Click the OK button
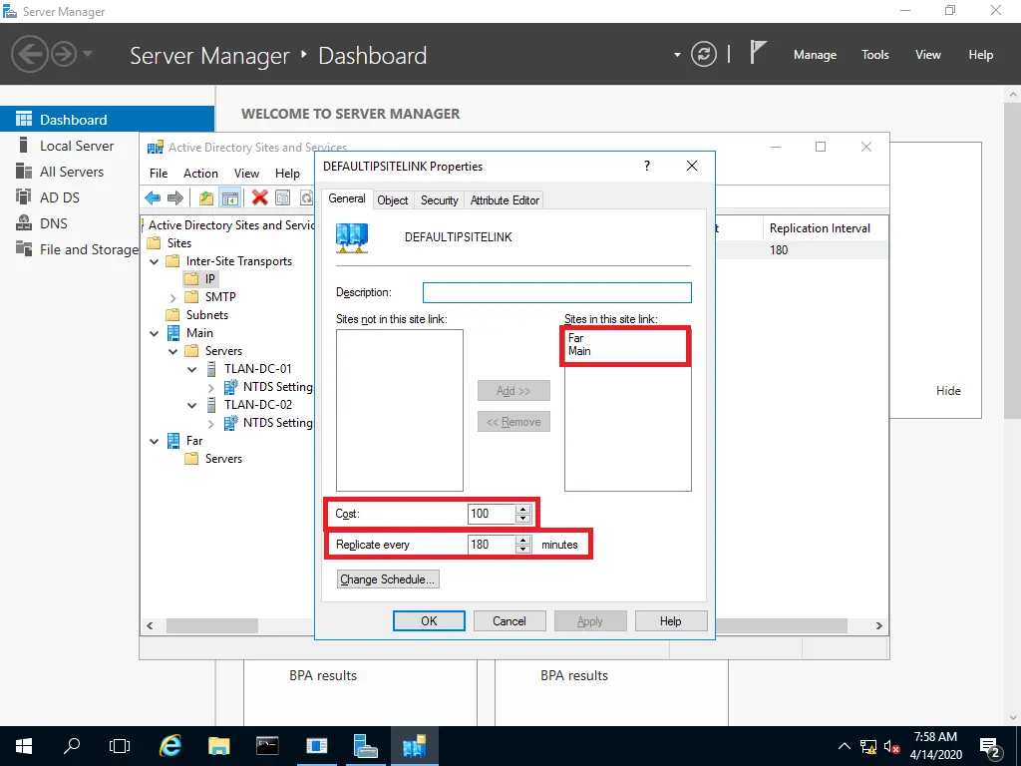This screenshot has width=1021, height=766. tap(429, 620)
